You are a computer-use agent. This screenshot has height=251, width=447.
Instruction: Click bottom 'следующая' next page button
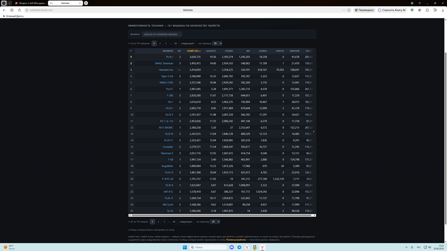pyautogui.click(x=186, y=222)
